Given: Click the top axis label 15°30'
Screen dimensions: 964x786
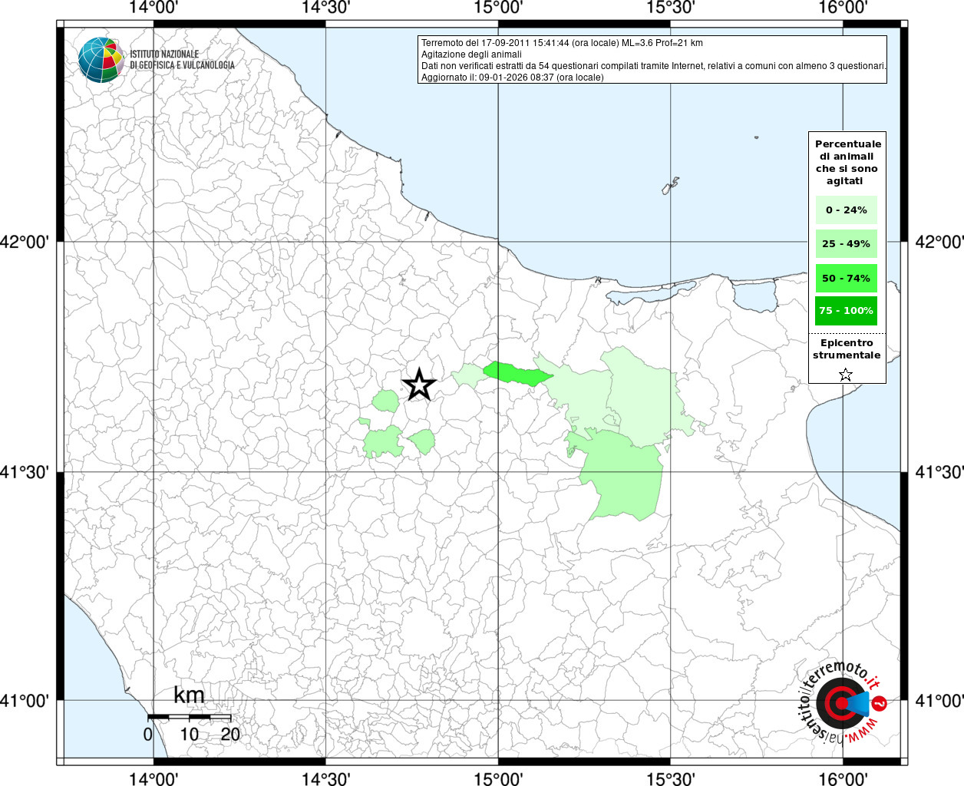Looking at the screenshot, I should coord(671,8).
